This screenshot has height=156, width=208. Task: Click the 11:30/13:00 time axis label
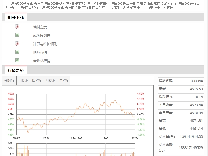(x=76, y=138)
